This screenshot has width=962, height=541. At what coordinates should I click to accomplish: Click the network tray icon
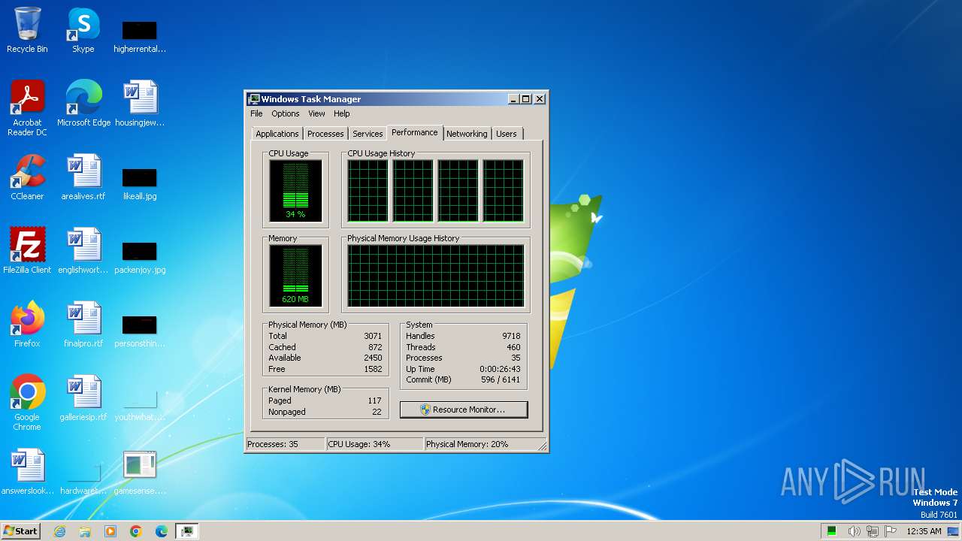point(873,531)
